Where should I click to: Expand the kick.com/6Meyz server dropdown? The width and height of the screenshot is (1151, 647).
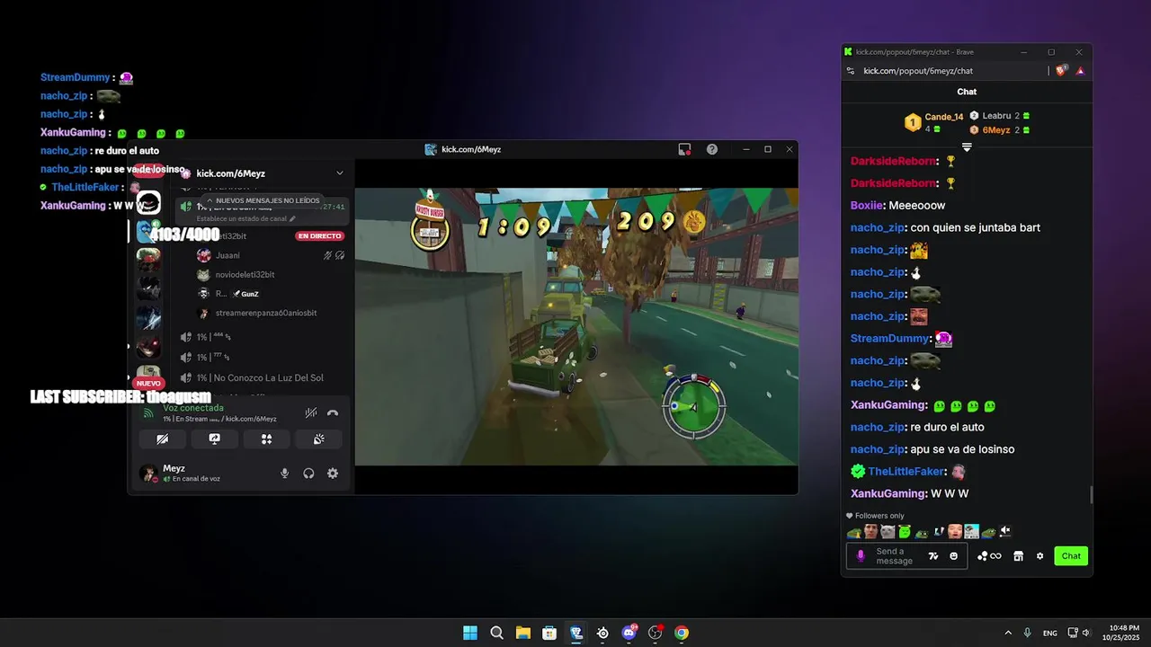tap(339, 173)
